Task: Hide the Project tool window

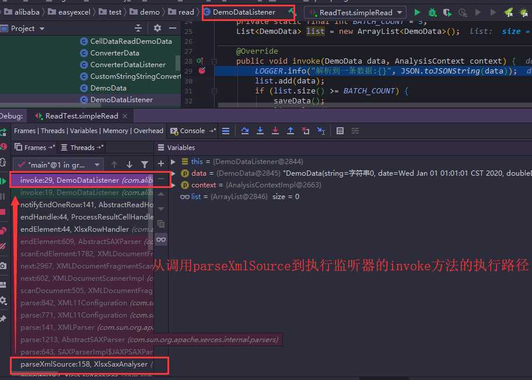Action: (x=172, y=28)
